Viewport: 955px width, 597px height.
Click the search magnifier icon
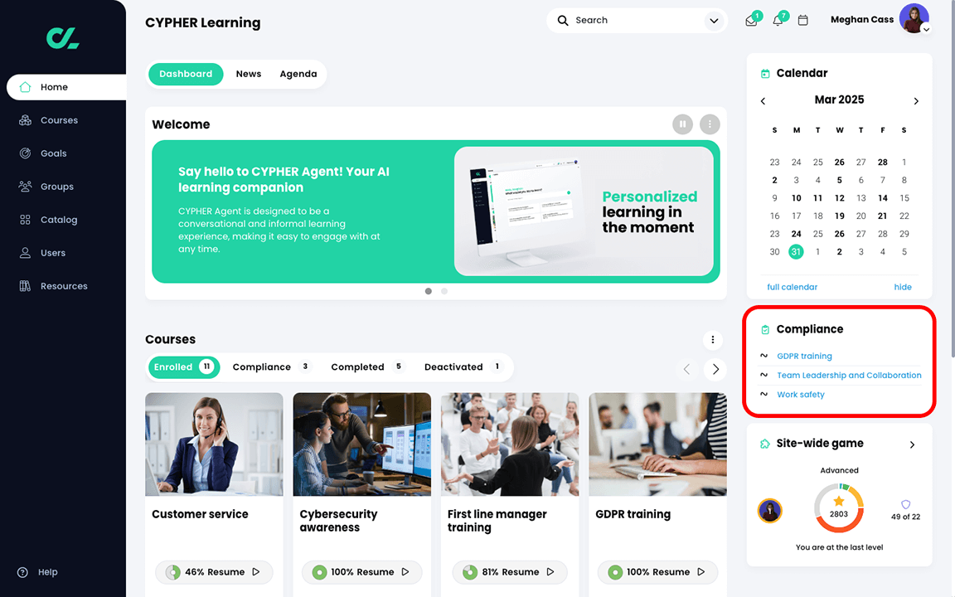[563, 21]
